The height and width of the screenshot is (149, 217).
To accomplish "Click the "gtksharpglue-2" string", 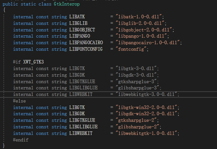I will coord(136,120).
